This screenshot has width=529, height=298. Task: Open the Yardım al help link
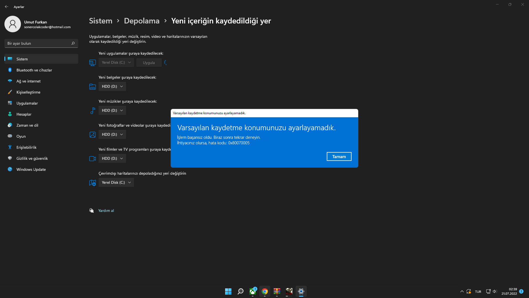(106, 211)
